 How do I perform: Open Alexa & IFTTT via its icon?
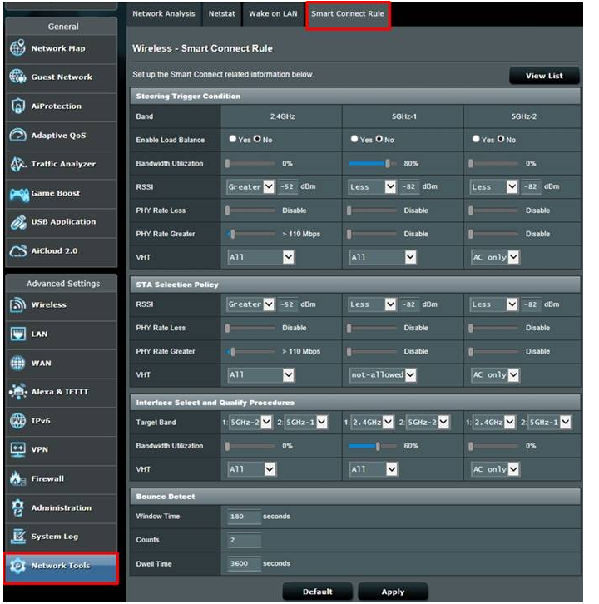pyautogui.click(x=17, y=391)
